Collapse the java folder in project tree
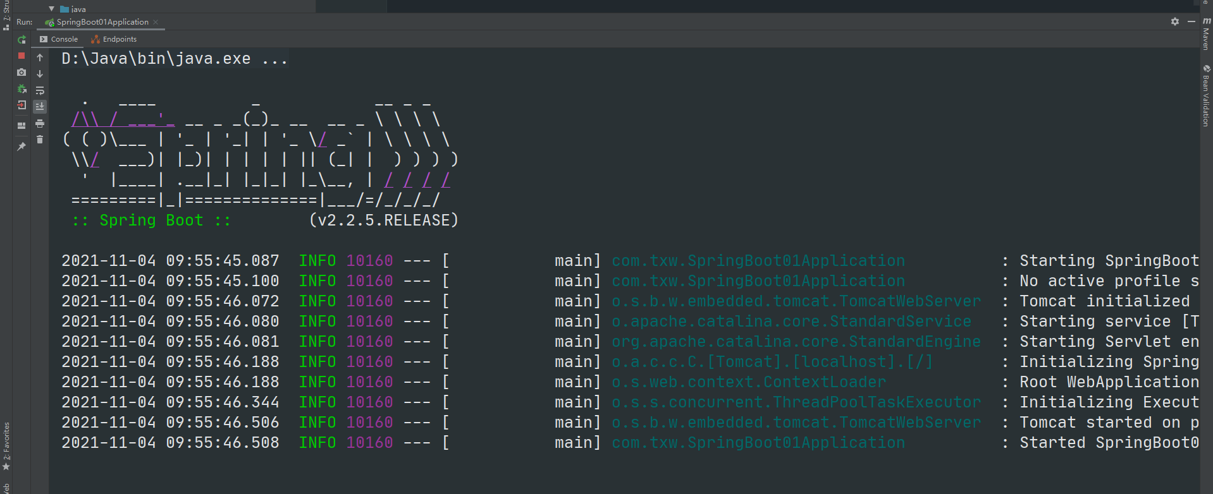This screenshot has width=1213, height=494. [x=52, y=9]
